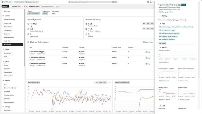Viewport: 202px width, 114px height.
Task: Open Distributed tracing in the sidebar
Action: [9, 20]
